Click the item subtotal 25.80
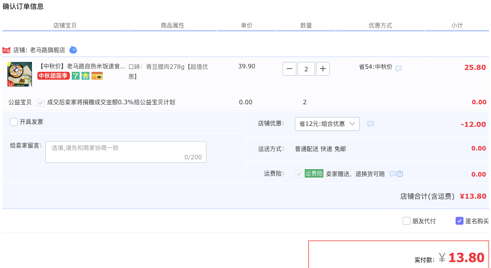 click(x=475, y=67)
